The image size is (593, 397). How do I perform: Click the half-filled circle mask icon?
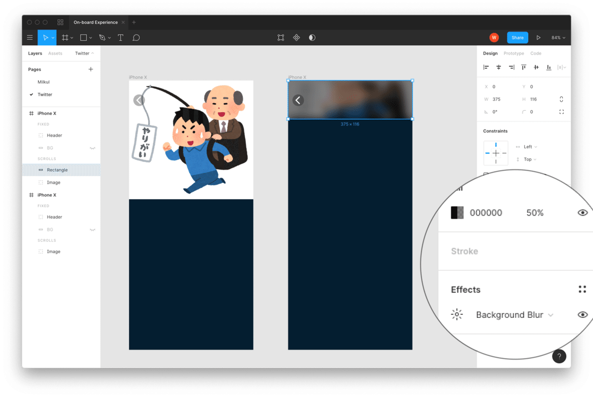312,38
